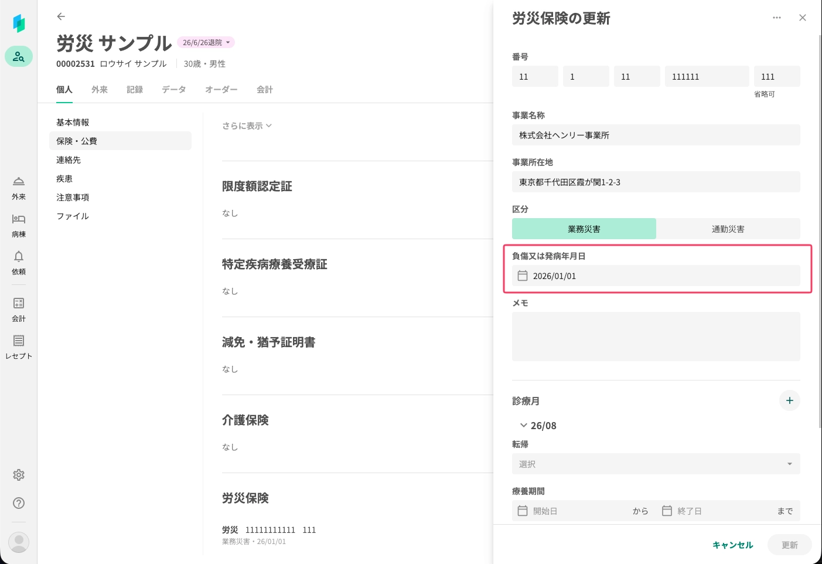Click first 番号 field with value 11
Screen dimensions: 822x564
(535, 76)
